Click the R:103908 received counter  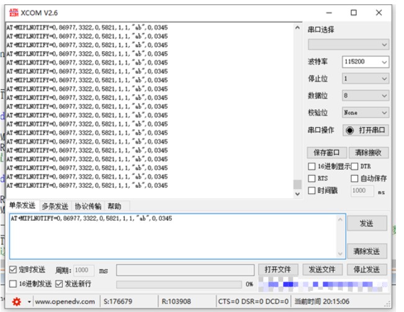click(176, 301)
